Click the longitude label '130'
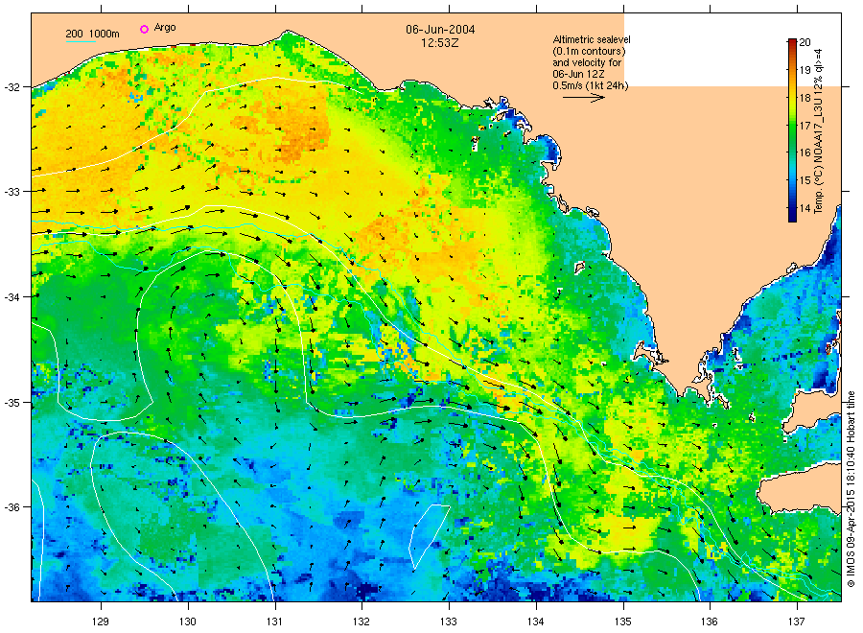The height and width of the screenshot is (633, 863). coord(188,621)
